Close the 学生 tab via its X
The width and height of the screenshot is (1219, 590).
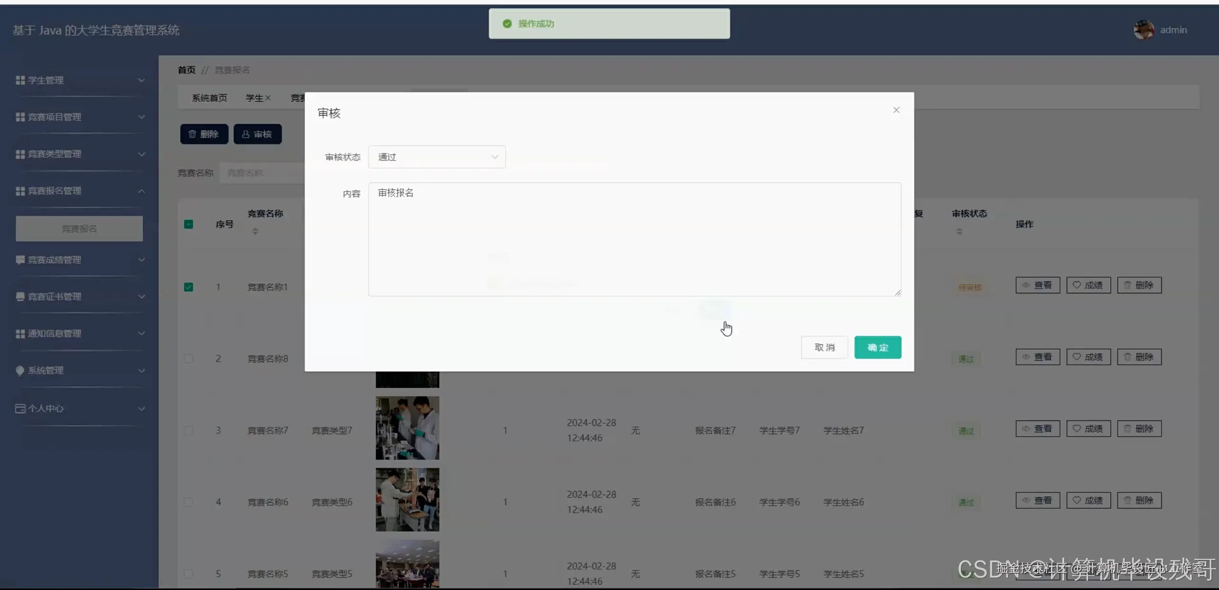coord(268,98)
